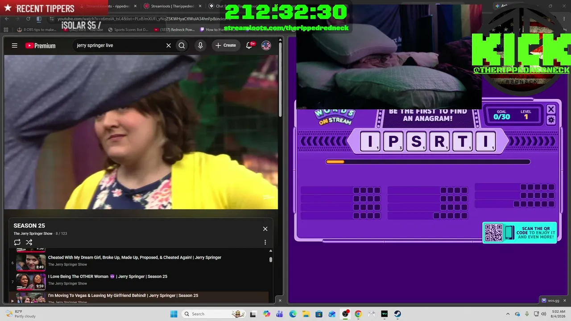Screen dimensions: 571x321
Task: Open the 8:49 video thumbnail
Action: [x=31, y=263]
